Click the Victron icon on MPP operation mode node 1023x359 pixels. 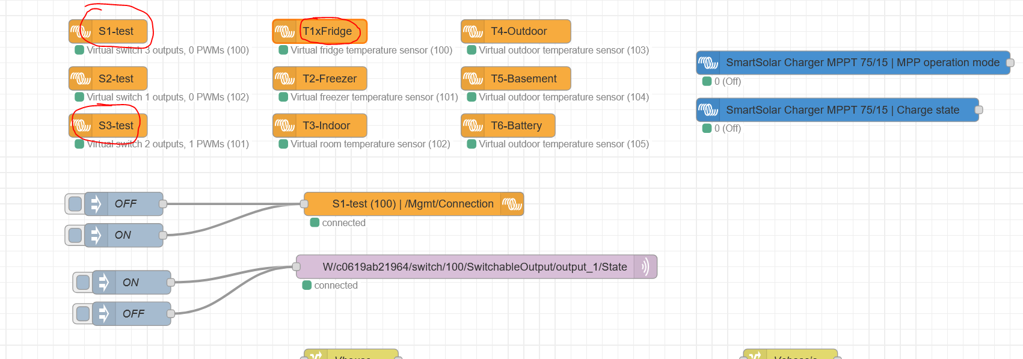(708, 63)
